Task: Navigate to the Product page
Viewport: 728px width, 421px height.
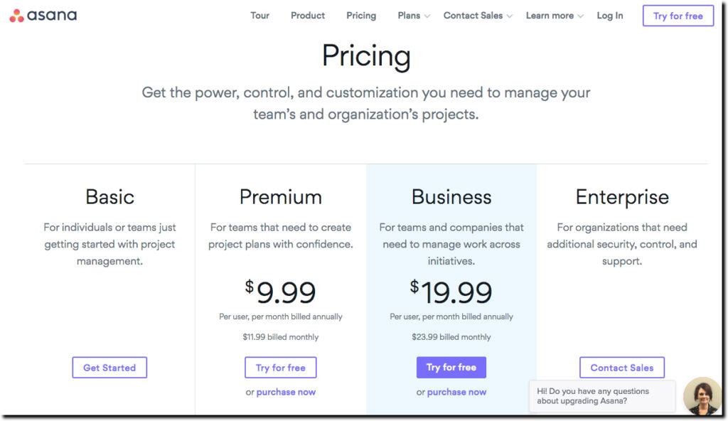Action: [x=307, y=15]
